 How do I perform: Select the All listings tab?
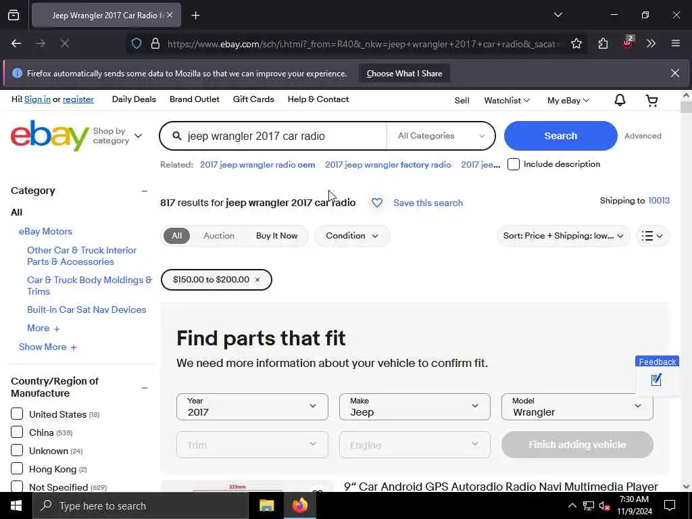(x=176, y=236)
